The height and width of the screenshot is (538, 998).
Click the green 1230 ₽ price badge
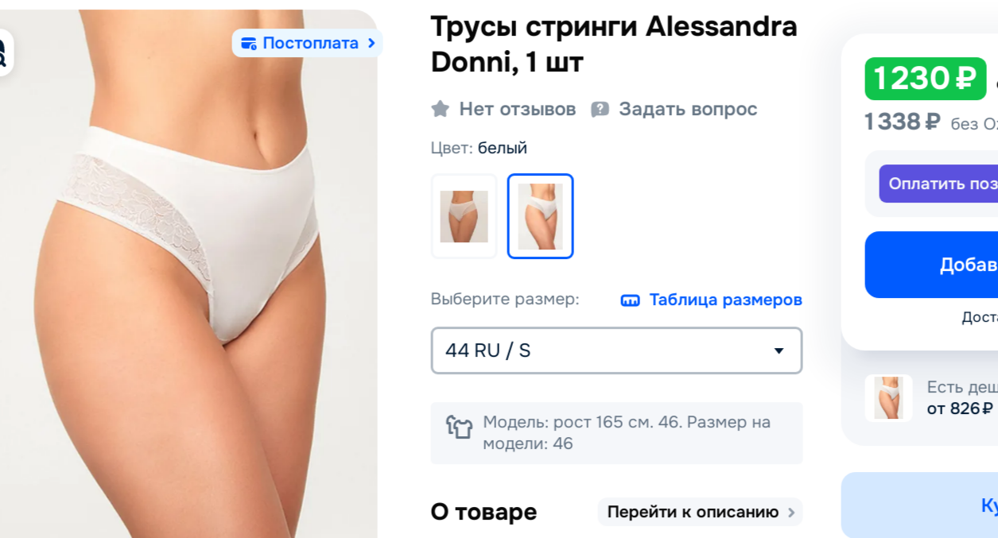926,79
